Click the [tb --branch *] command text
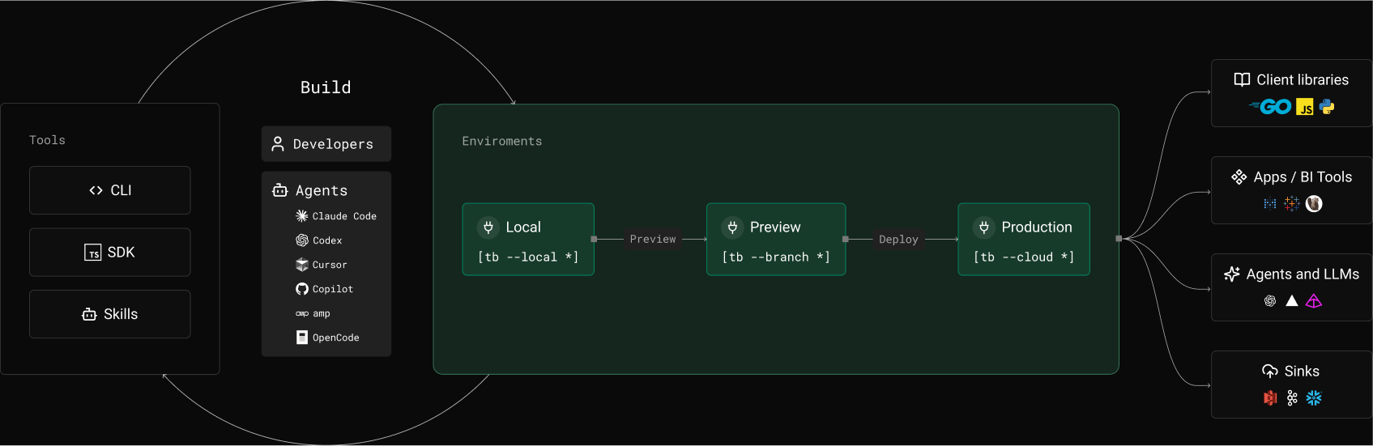 (776, 257)
